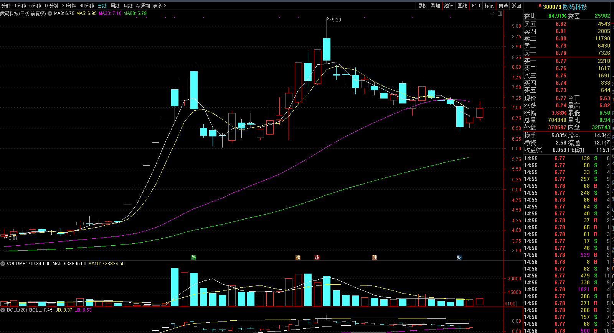Image resolution: width=614 pixels, height=333 pixels.
Task: Click the MA10: 738824.50 volume label
Action: [x=106, y=264]
